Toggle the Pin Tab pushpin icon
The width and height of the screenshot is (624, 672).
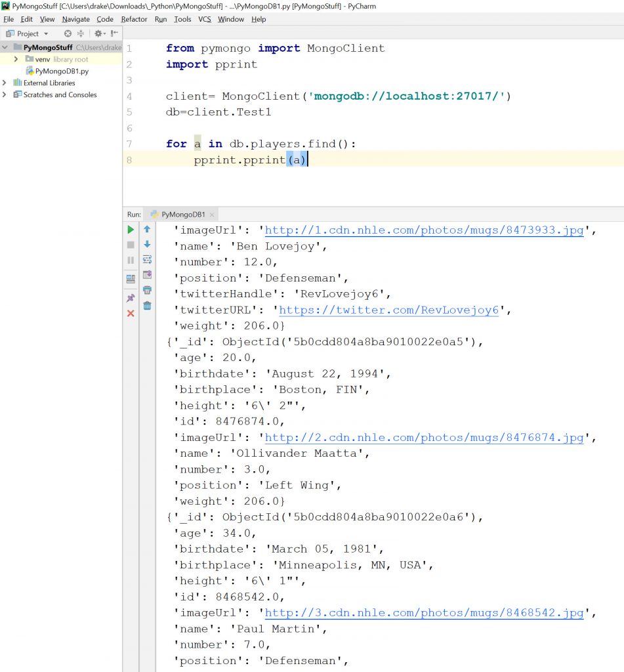(x=131, y=298)
